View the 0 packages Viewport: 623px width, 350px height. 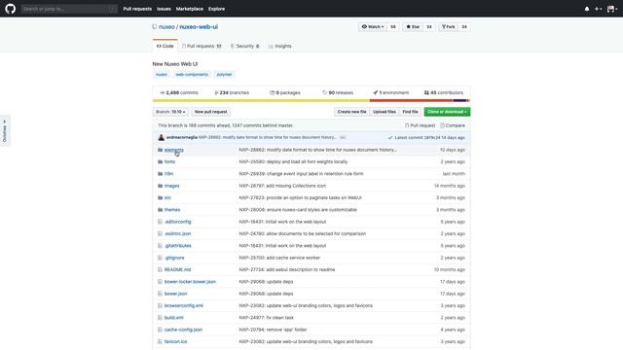click(x=285, y=92)
